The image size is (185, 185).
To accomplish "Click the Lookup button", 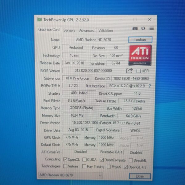I will tap(140, 40).
